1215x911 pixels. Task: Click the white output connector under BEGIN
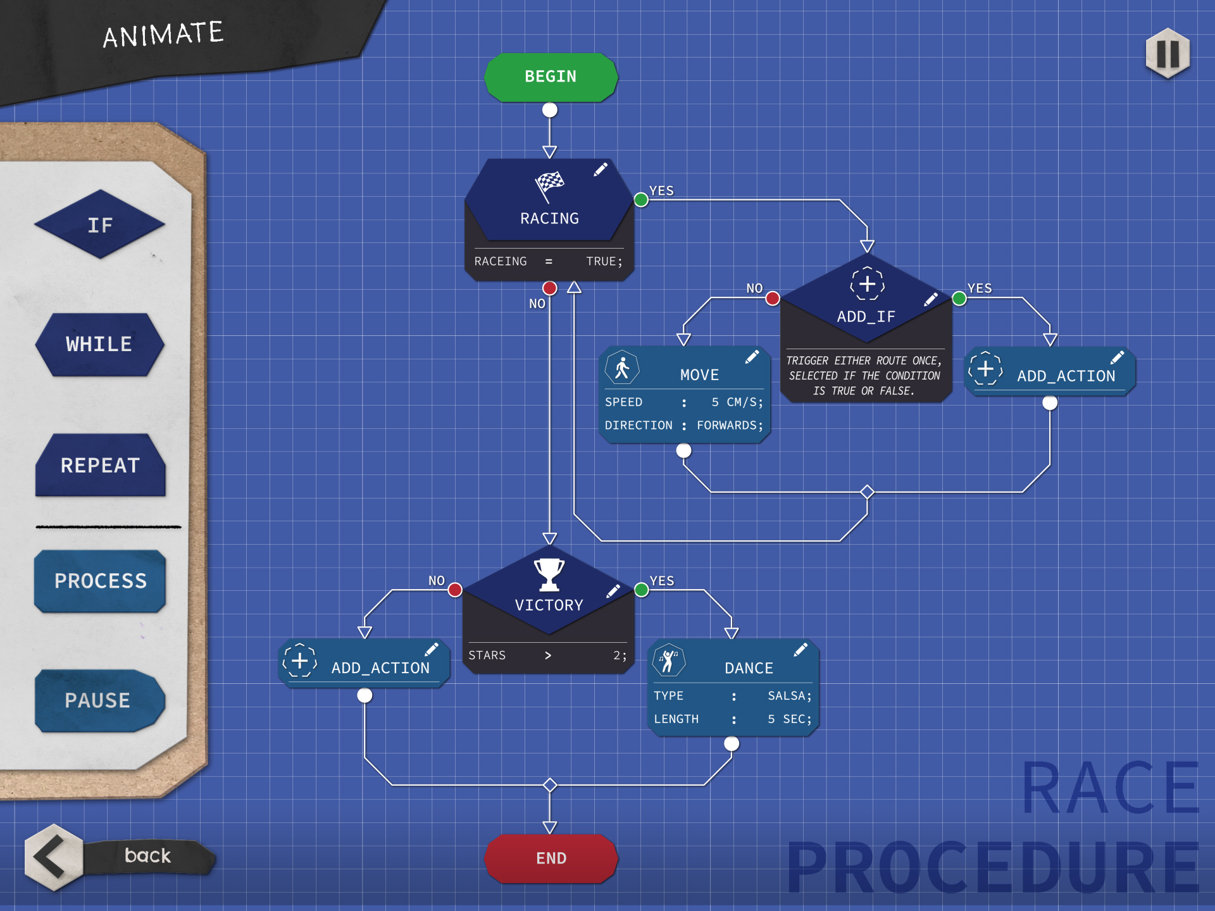550,110
